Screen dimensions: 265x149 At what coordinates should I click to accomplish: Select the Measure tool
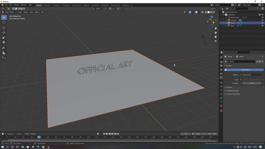[x=4, y=53]
